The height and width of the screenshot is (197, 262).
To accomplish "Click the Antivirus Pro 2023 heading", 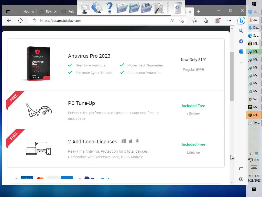I will point(89,56).
